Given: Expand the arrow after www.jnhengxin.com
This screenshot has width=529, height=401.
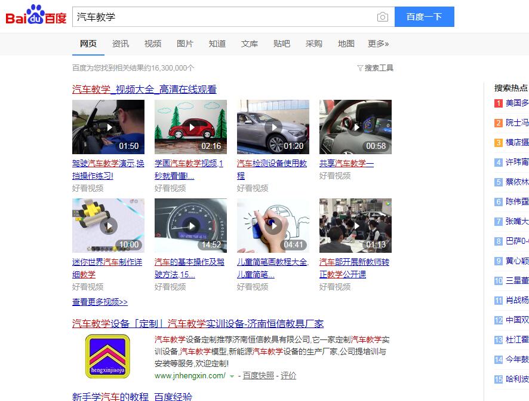Looking at the screenshot, I should click(x=232, y=376).
